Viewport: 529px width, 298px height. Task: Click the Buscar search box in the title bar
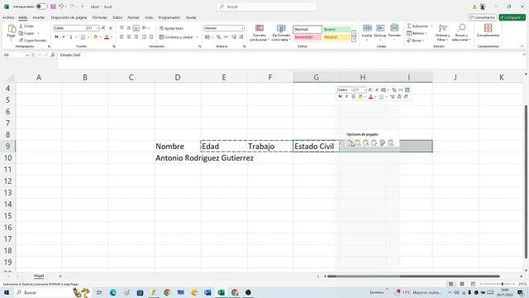266,7
